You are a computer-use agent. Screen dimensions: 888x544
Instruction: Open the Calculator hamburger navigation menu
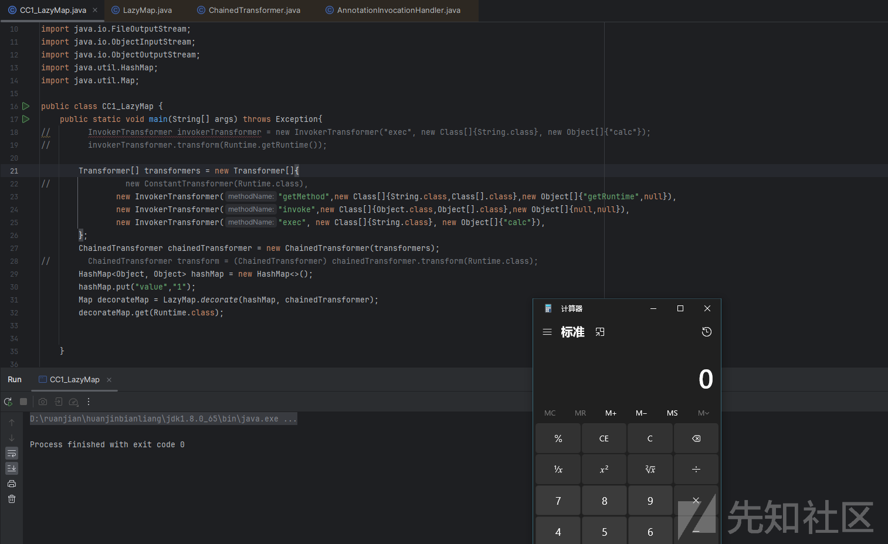[547, 332]
